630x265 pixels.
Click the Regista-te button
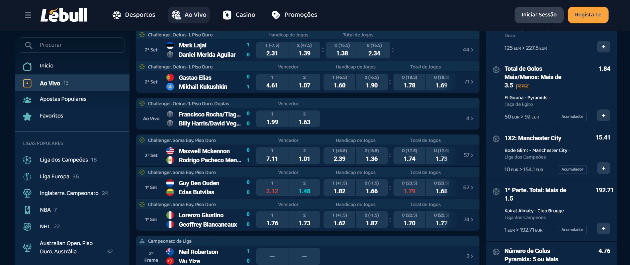tap(588, 15)
